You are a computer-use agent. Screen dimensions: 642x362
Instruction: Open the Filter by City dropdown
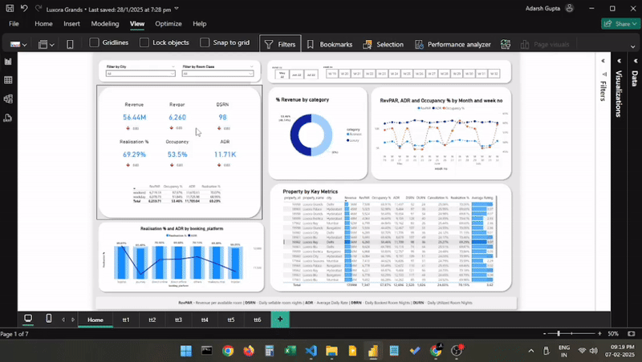[x=140, y=74]
